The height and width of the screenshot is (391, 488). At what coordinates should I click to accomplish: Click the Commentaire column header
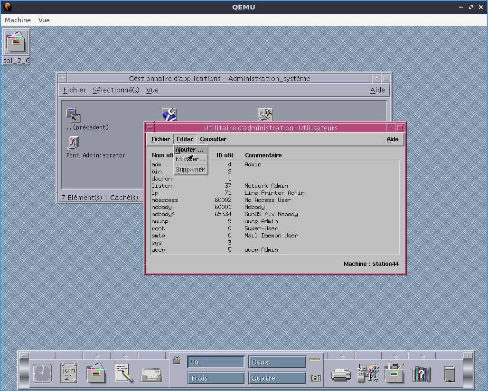pos(263,155)
